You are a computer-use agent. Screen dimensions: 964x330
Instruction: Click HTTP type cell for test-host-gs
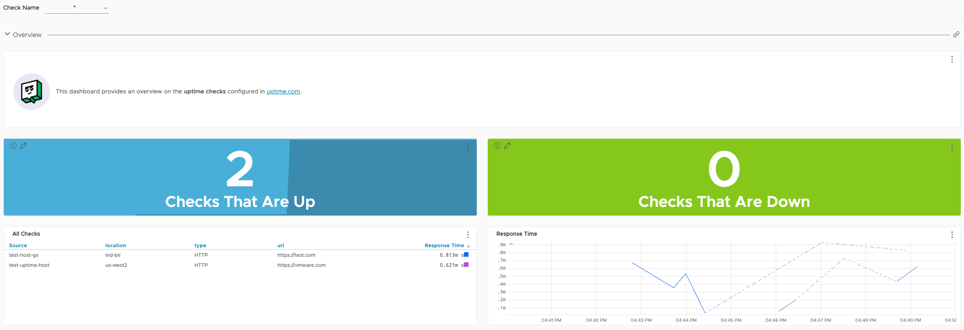click(x=201, y=255)
